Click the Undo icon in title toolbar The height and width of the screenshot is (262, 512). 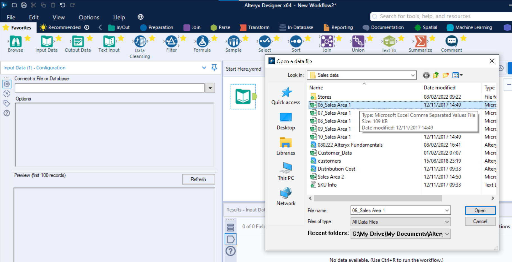click(63, 5)
